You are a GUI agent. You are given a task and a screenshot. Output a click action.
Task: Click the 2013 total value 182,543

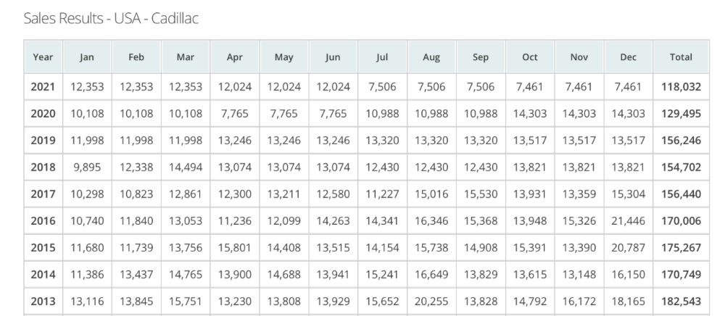tap(681, 299)
